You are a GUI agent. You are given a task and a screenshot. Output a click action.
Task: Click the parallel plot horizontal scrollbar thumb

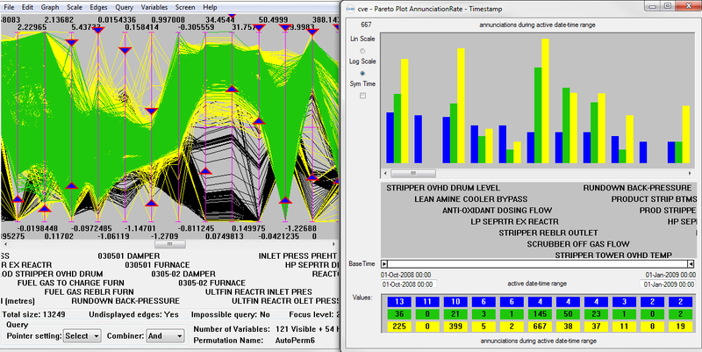coord(169,245)
